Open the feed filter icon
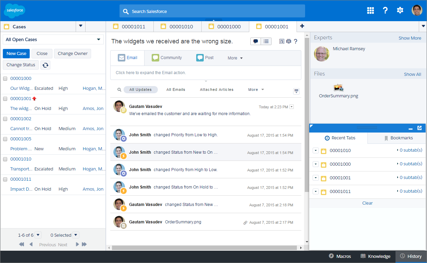 click(x=296, y=91)
